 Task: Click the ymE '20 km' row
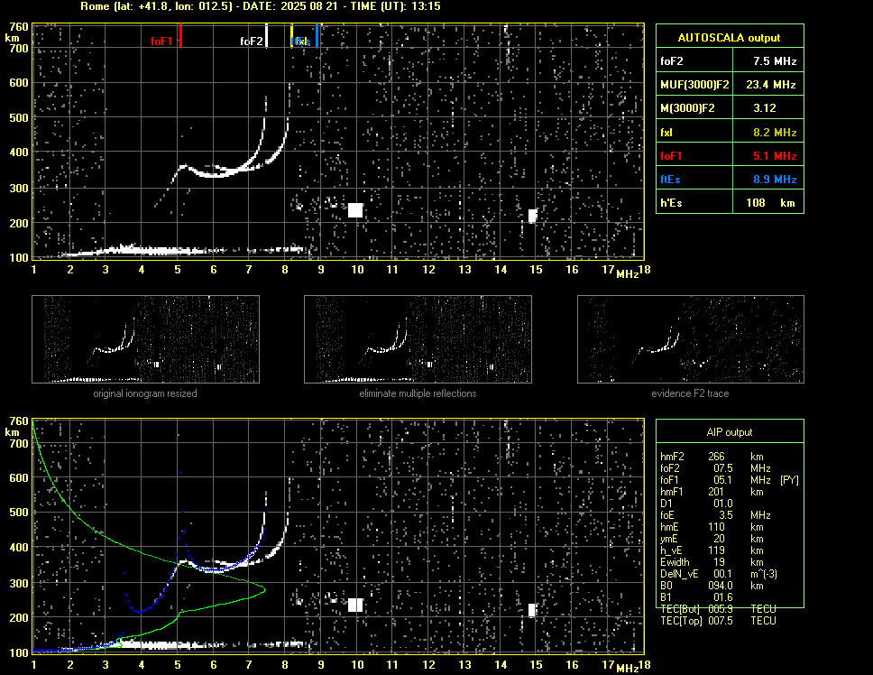click(x=712, y=539)
